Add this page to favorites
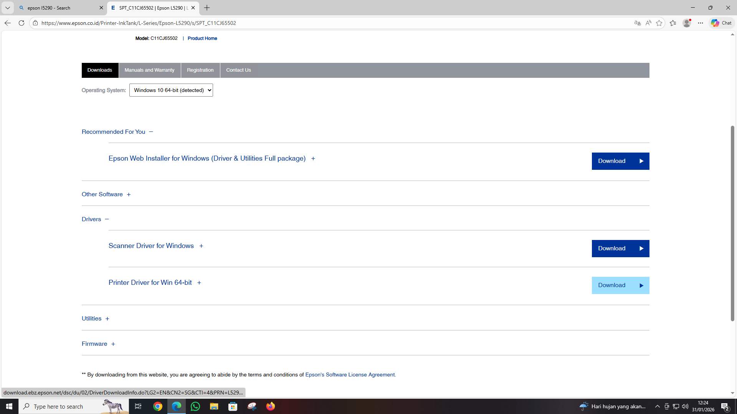This screenshot has height=414, width=737. [x=659, y=23]
